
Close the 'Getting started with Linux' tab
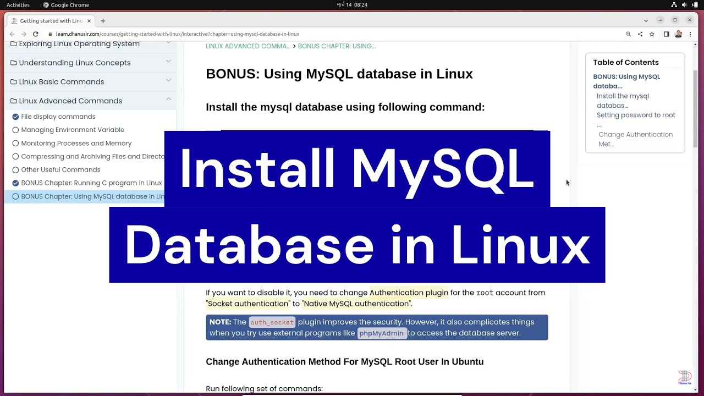(x=89, y=21)
